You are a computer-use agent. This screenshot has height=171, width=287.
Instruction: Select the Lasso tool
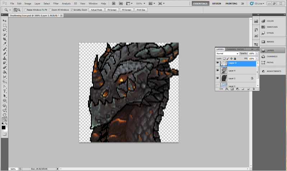[5, 30]
